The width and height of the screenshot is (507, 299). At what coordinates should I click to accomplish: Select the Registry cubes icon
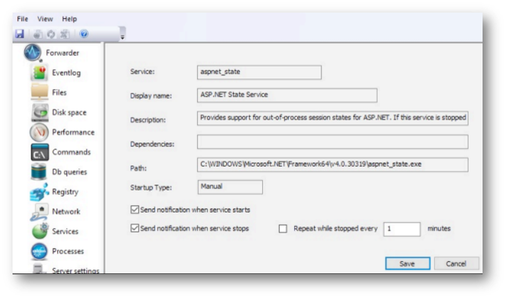tap(39, 192)
